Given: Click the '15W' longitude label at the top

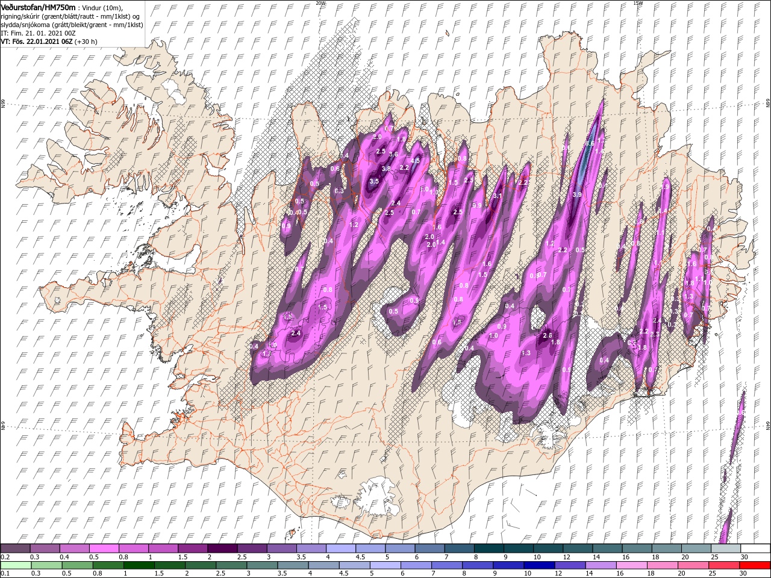Looking at the screenshot, I should point(638,3).
